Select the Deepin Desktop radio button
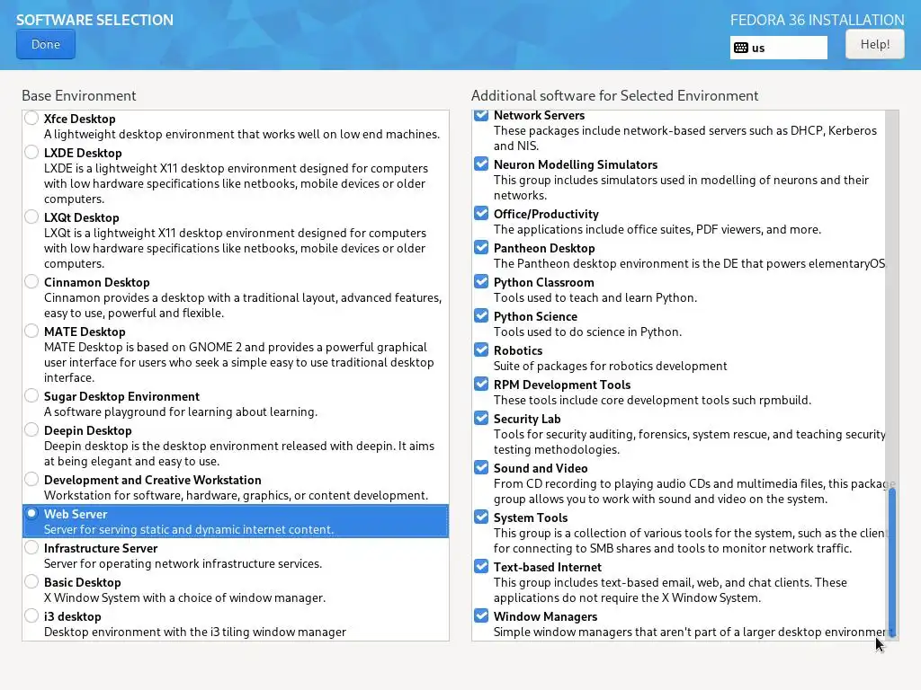This screenshot has width=921, height=690. pos(31,430)
